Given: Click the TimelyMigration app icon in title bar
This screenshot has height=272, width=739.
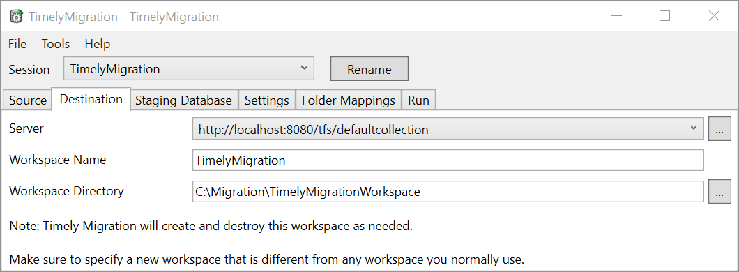Looking at the screenshot, I should (x=17, y=17).
